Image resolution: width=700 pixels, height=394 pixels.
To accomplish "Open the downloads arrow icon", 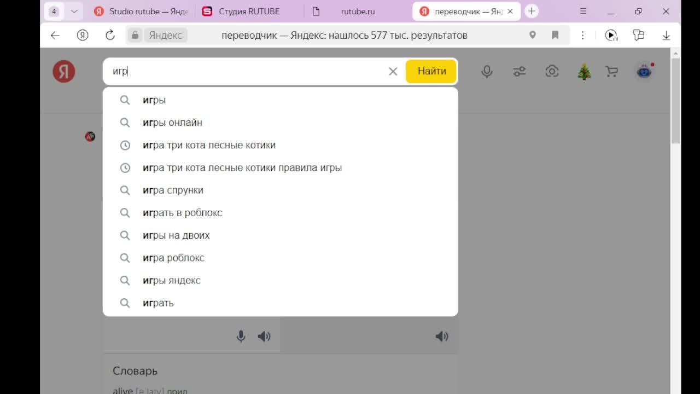I will point(666,35).
